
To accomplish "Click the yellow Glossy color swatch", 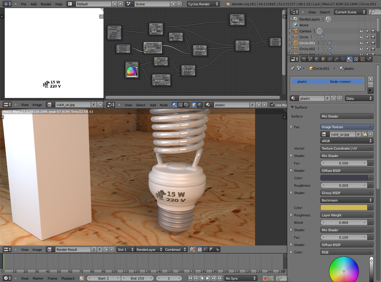I will point(344,208).
